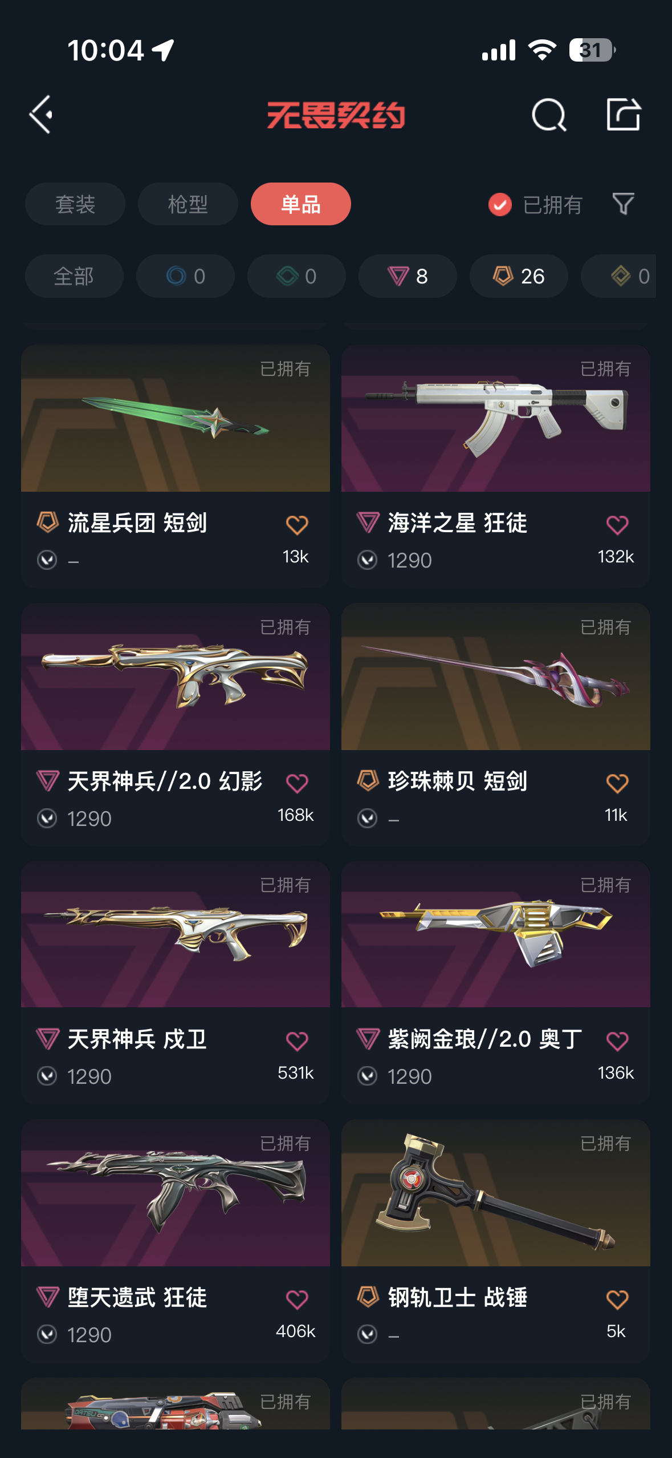Favorite the 海洋之星 狂徒 heart icon

[x=617, y=525]
